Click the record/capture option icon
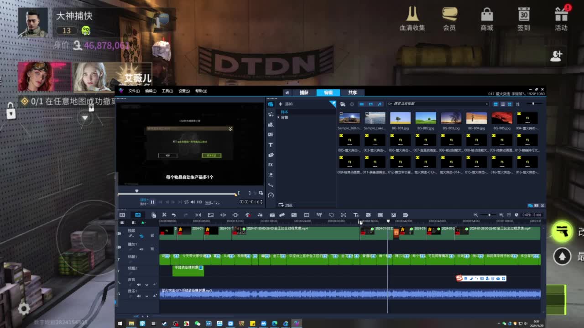This screenshot has height=328, width=584. pos(248,215)
